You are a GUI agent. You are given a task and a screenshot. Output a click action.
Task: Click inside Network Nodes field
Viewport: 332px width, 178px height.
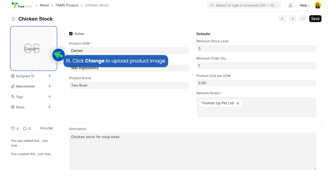click(256, 107)
